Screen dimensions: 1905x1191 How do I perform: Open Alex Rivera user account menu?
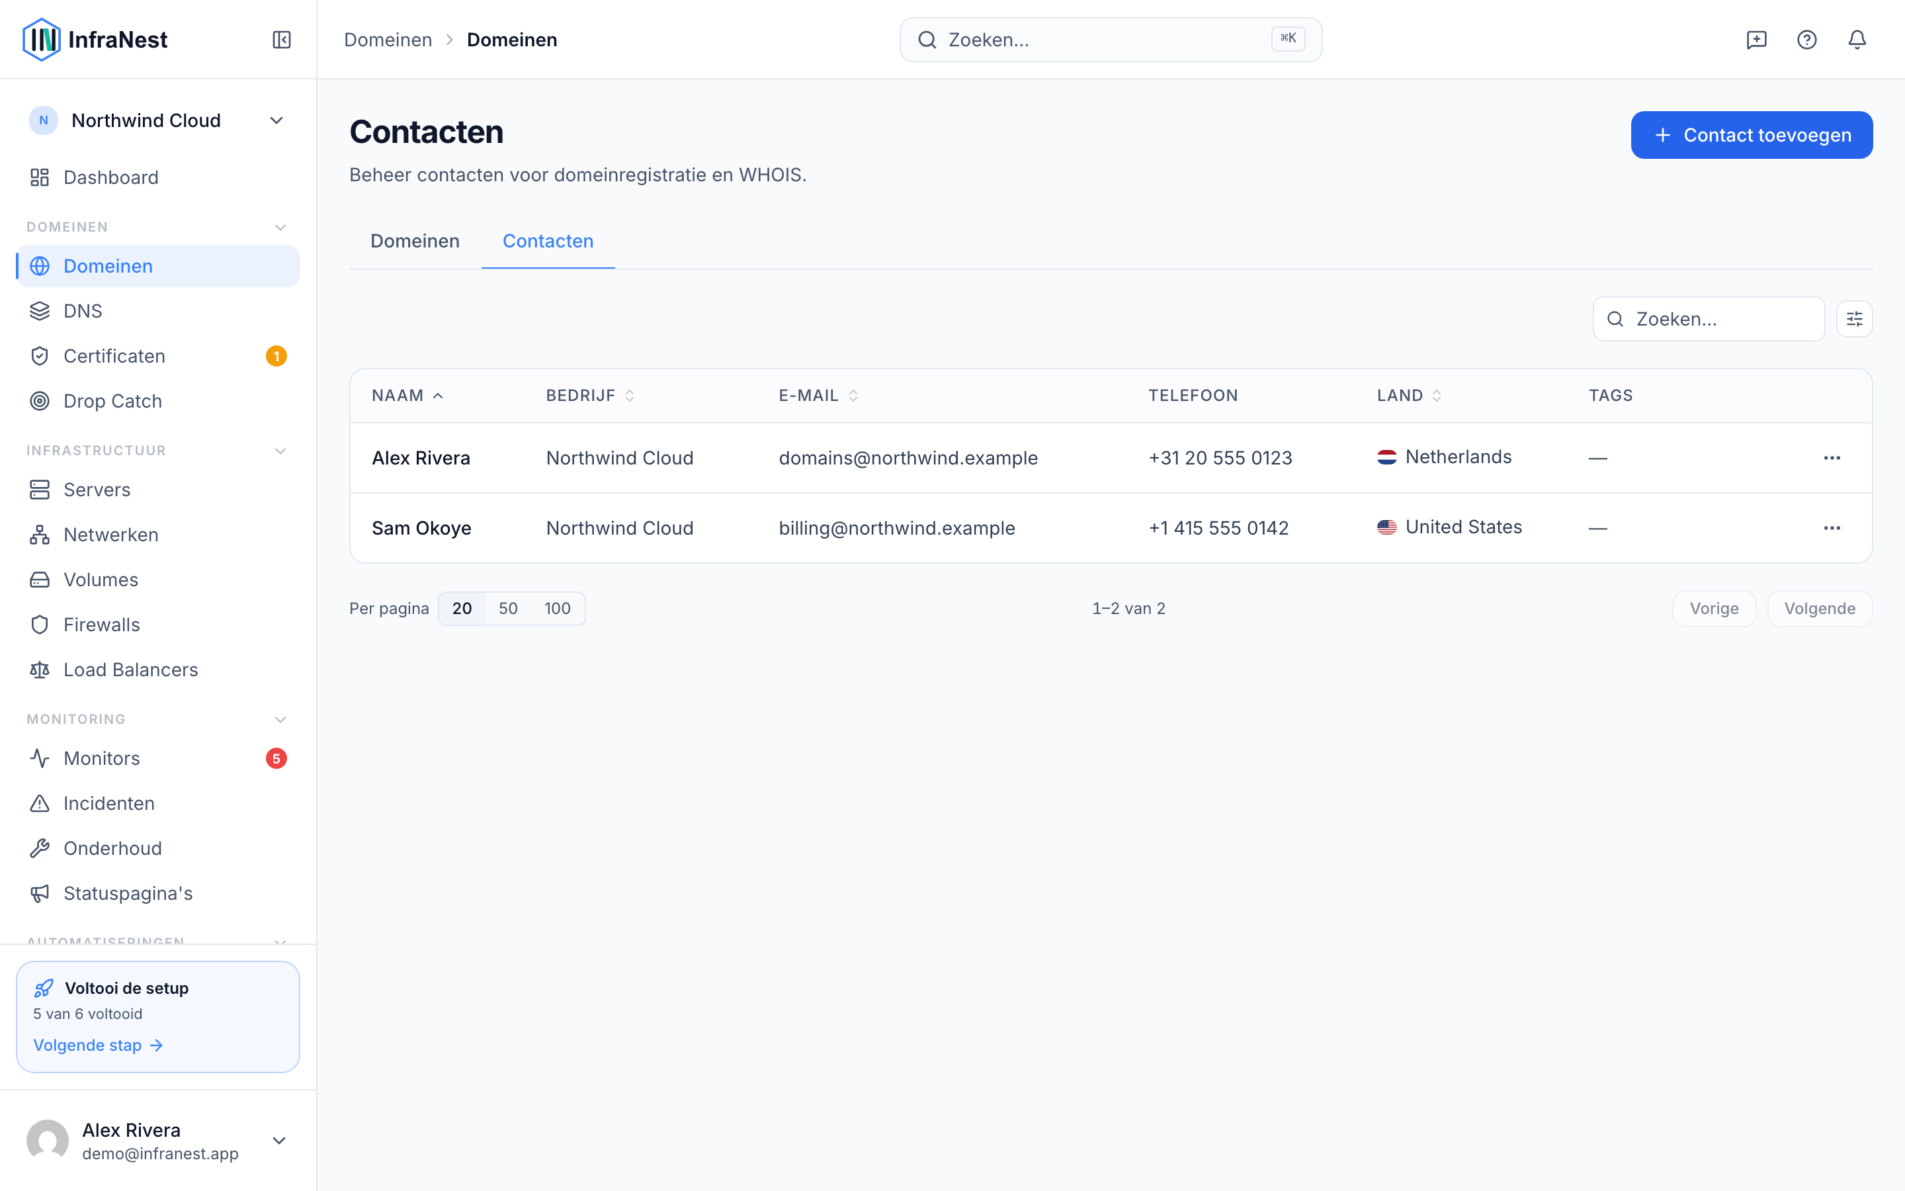158,1141
